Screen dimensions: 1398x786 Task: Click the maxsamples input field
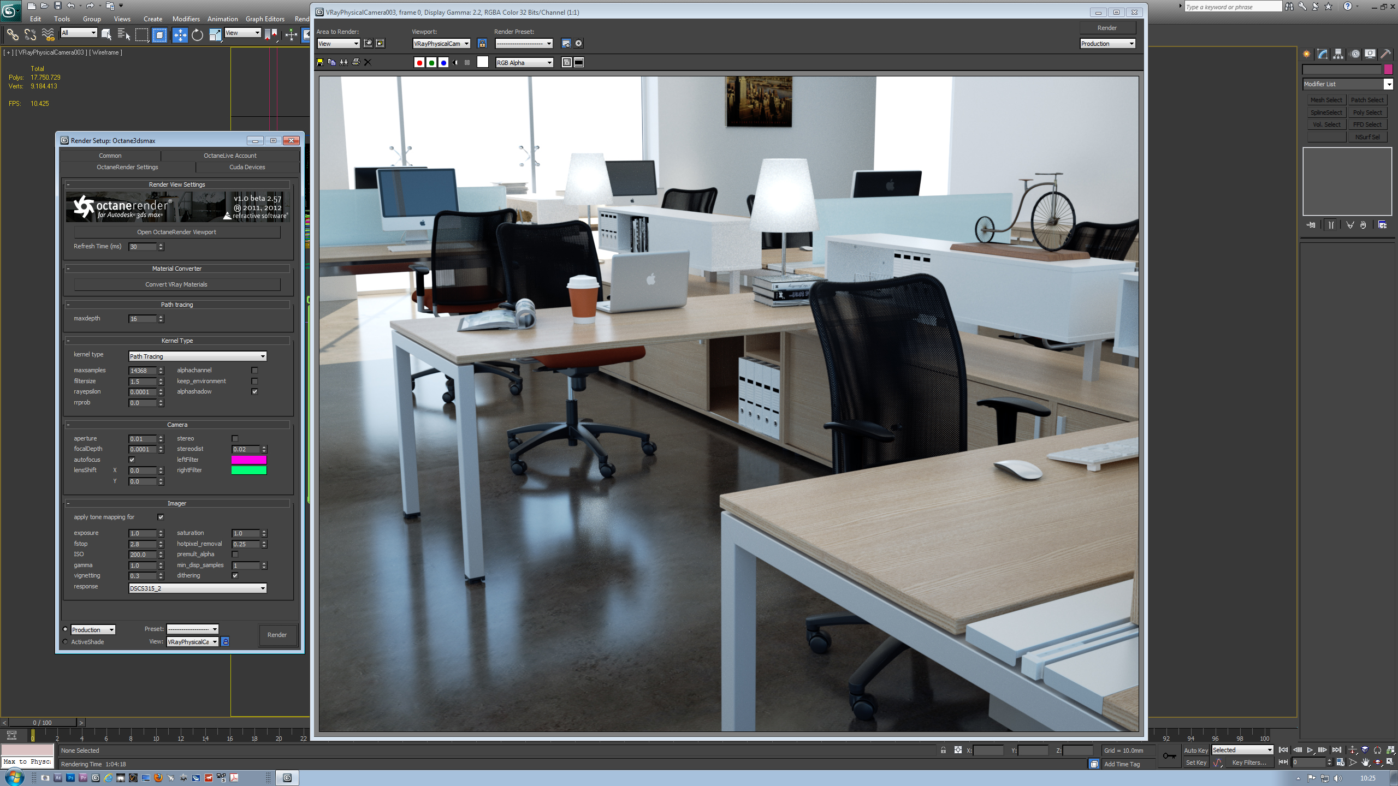pyautogui.click(x=143, y=371)
